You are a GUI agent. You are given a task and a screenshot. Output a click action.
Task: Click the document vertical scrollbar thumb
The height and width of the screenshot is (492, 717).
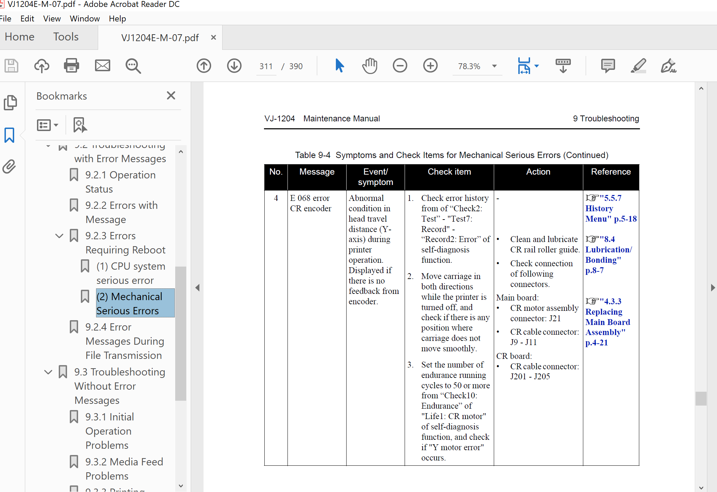[701, 398]
